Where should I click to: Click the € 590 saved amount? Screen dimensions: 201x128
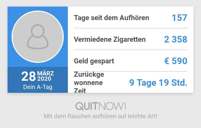pos(176,61)
